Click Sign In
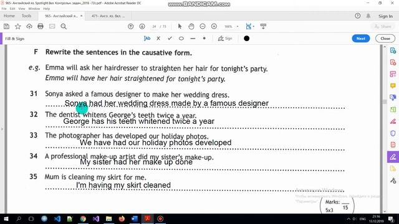The height and width of the screenshot is (224, 399). (x=385, y=16)
